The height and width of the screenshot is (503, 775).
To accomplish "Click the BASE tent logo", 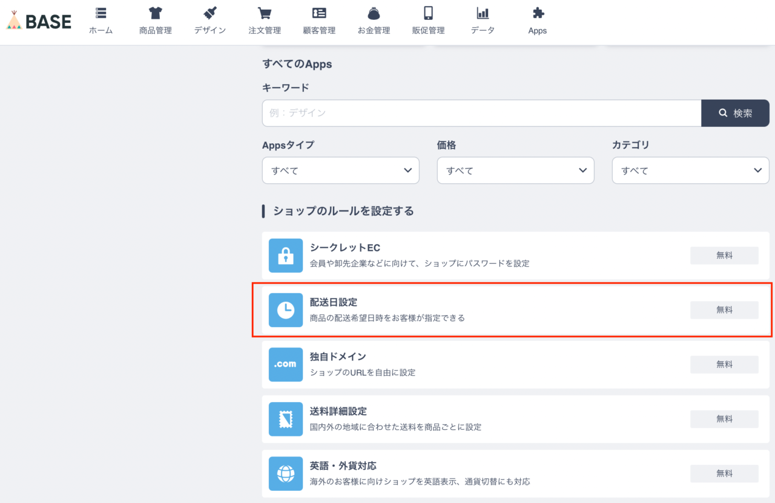I will click(x=39, y=21).
